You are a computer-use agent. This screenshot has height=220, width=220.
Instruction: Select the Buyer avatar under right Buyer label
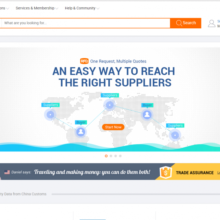coord(147,114)
